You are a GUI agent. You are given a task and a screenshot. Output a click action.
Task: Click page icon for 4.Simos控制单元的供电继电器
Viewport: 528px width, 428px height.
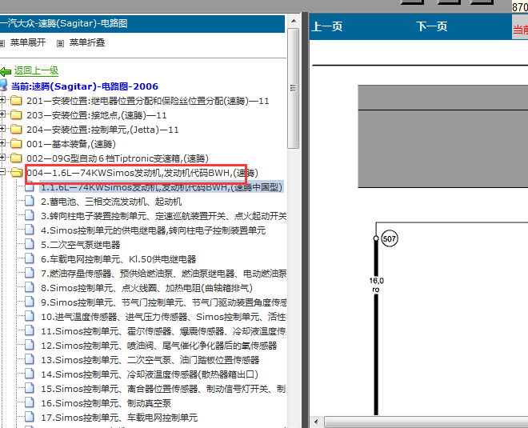[x=30, y=230]
